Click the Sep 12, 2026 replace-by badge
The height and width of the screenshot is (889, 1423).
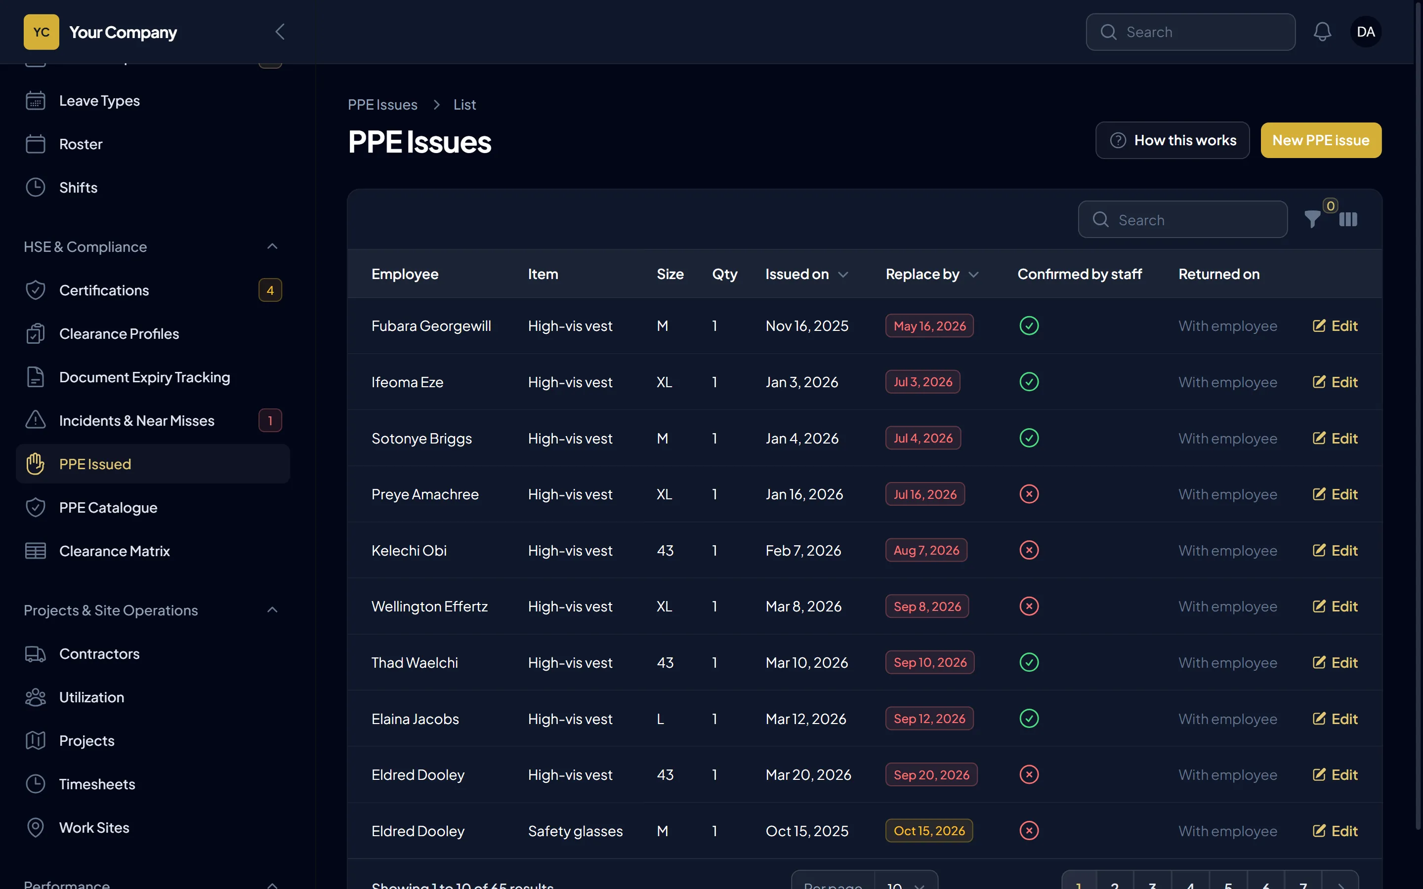(929, 719)
